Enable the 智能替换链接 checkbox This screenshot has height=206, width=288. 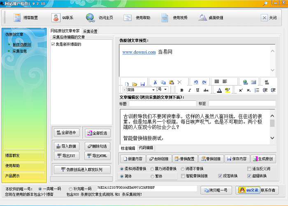(183, 176)
